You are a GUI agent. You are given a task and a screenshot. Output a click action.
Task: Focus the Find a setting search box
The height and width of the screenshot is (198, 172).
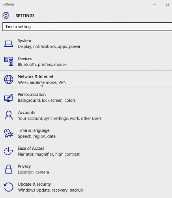[x=87, y=27]
